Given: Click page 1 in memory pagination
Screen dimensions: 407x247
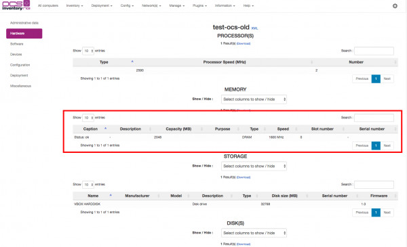Looking at the screenshot, I should 376,145.
